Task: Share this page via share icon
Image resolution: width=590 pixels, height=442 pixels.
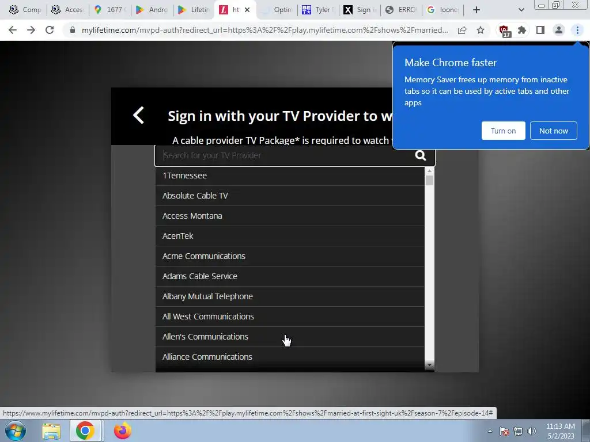Action: [x=462, y=30]
